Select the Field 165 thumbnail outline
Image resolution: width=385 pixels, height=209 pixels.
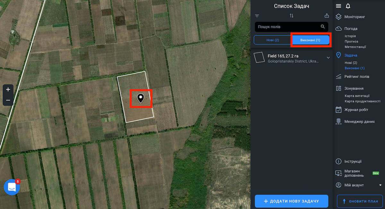pos(259,58)
